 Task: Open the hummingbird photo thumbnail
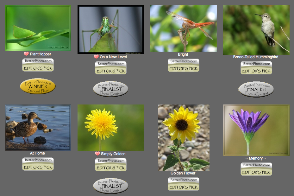point(256,30)
